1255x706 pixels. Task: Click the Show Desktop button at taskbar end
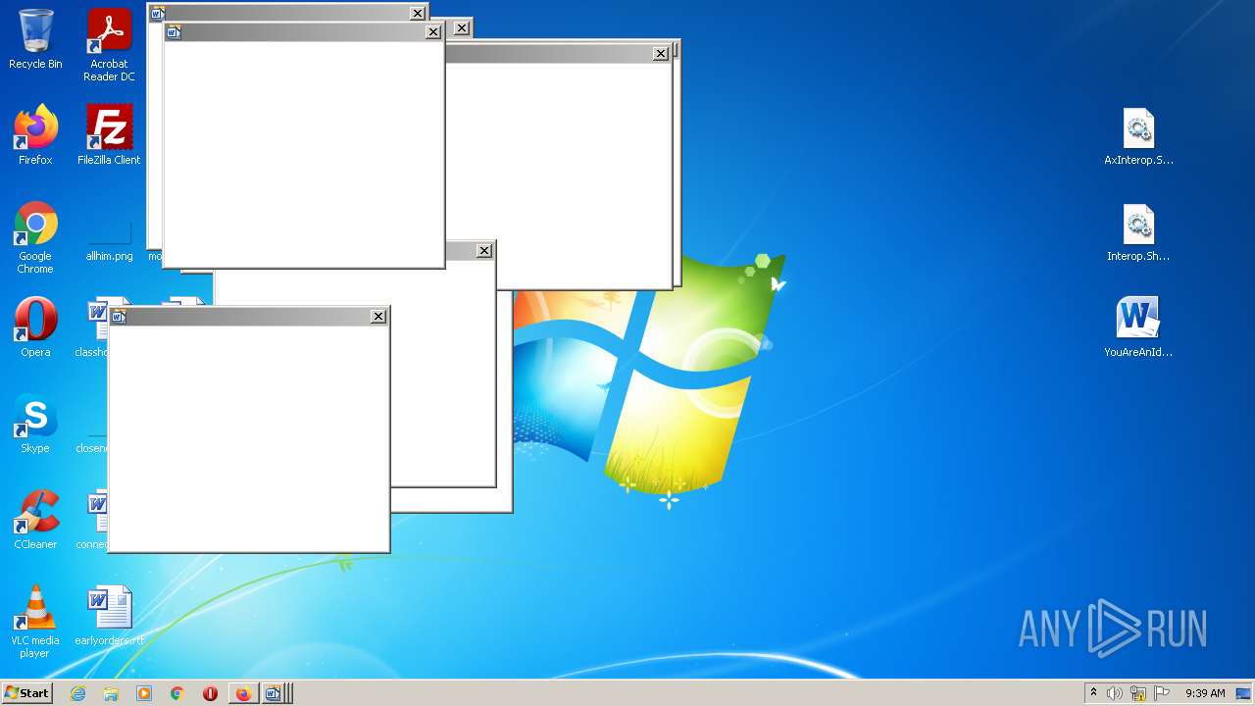tap(1243, 693)
